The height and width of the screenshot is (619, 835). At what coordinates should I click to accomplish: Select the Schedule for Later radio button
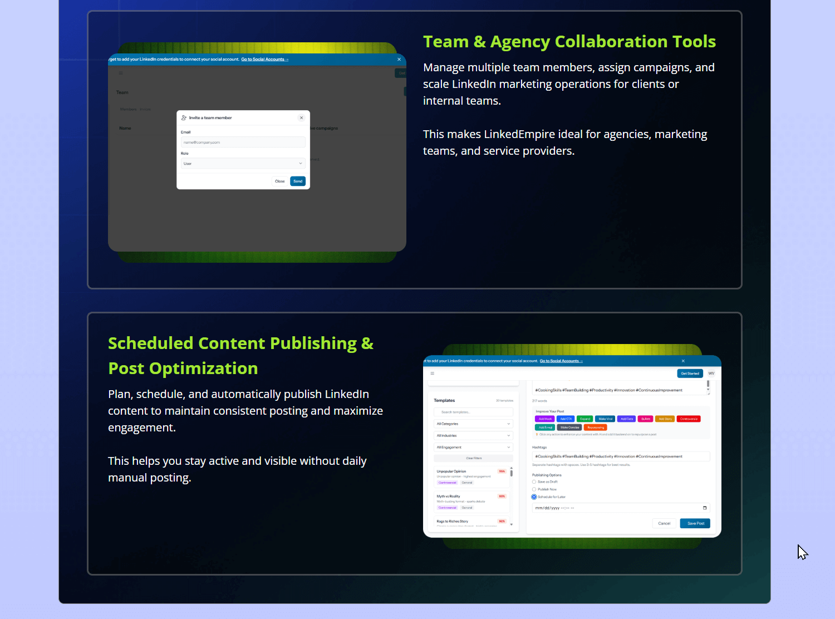(534, 497)
